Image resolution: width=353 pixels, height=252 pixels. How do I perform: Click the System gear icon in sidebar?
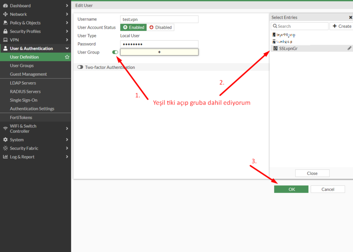5,140
